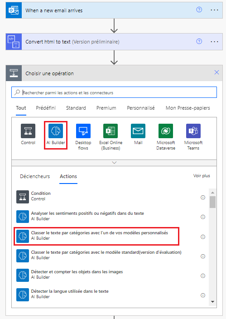The image size is (226, 319).
Task: Show info for the Condition action
Action: coord(203,198)
